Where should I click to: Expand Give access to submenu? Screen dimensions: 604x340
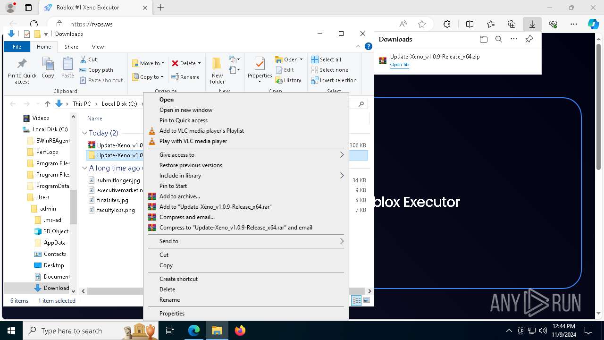pos(246,155)
